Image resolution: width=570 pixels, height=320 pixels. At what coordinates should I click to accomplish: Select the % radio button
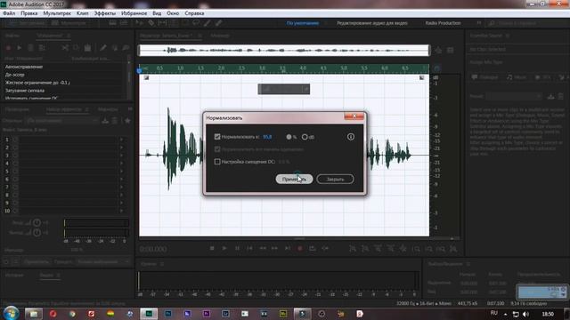(x=289, y=137)
